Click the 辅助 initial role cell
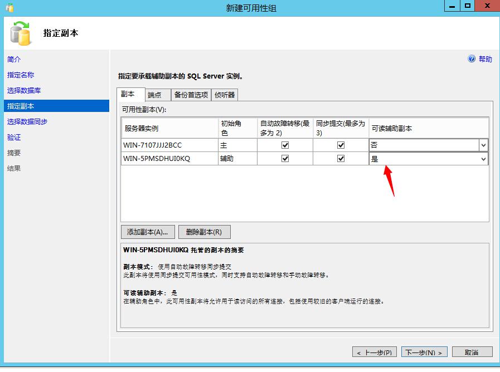The width and height of the screenshot is (500, 372). click(237, 159)
